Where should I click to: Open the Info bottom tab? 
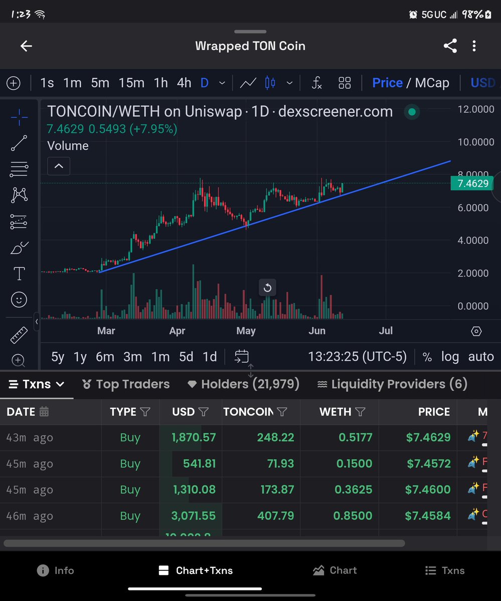coord(56,570)
